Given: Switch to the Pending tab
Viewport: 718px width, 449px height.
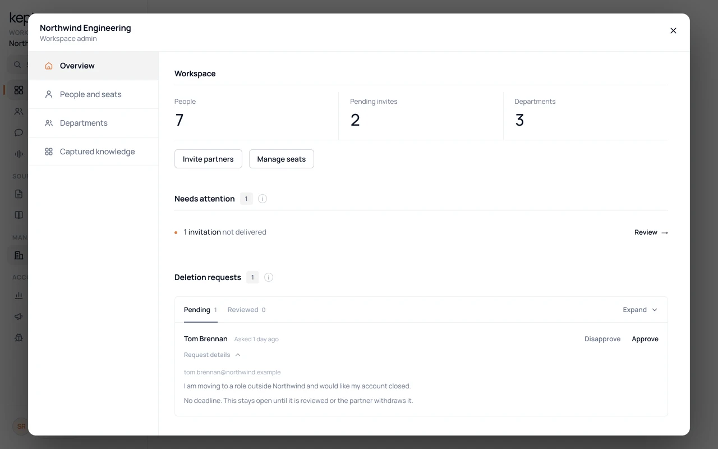Looking at the screenshot, I should [x=200, y=310].
